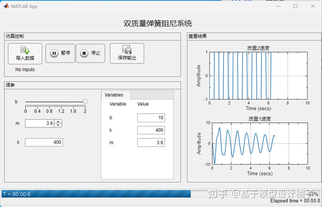Click the up arrow on the m spinner
The height and width of the screenshot is (207, 322).
click(58, 121)
